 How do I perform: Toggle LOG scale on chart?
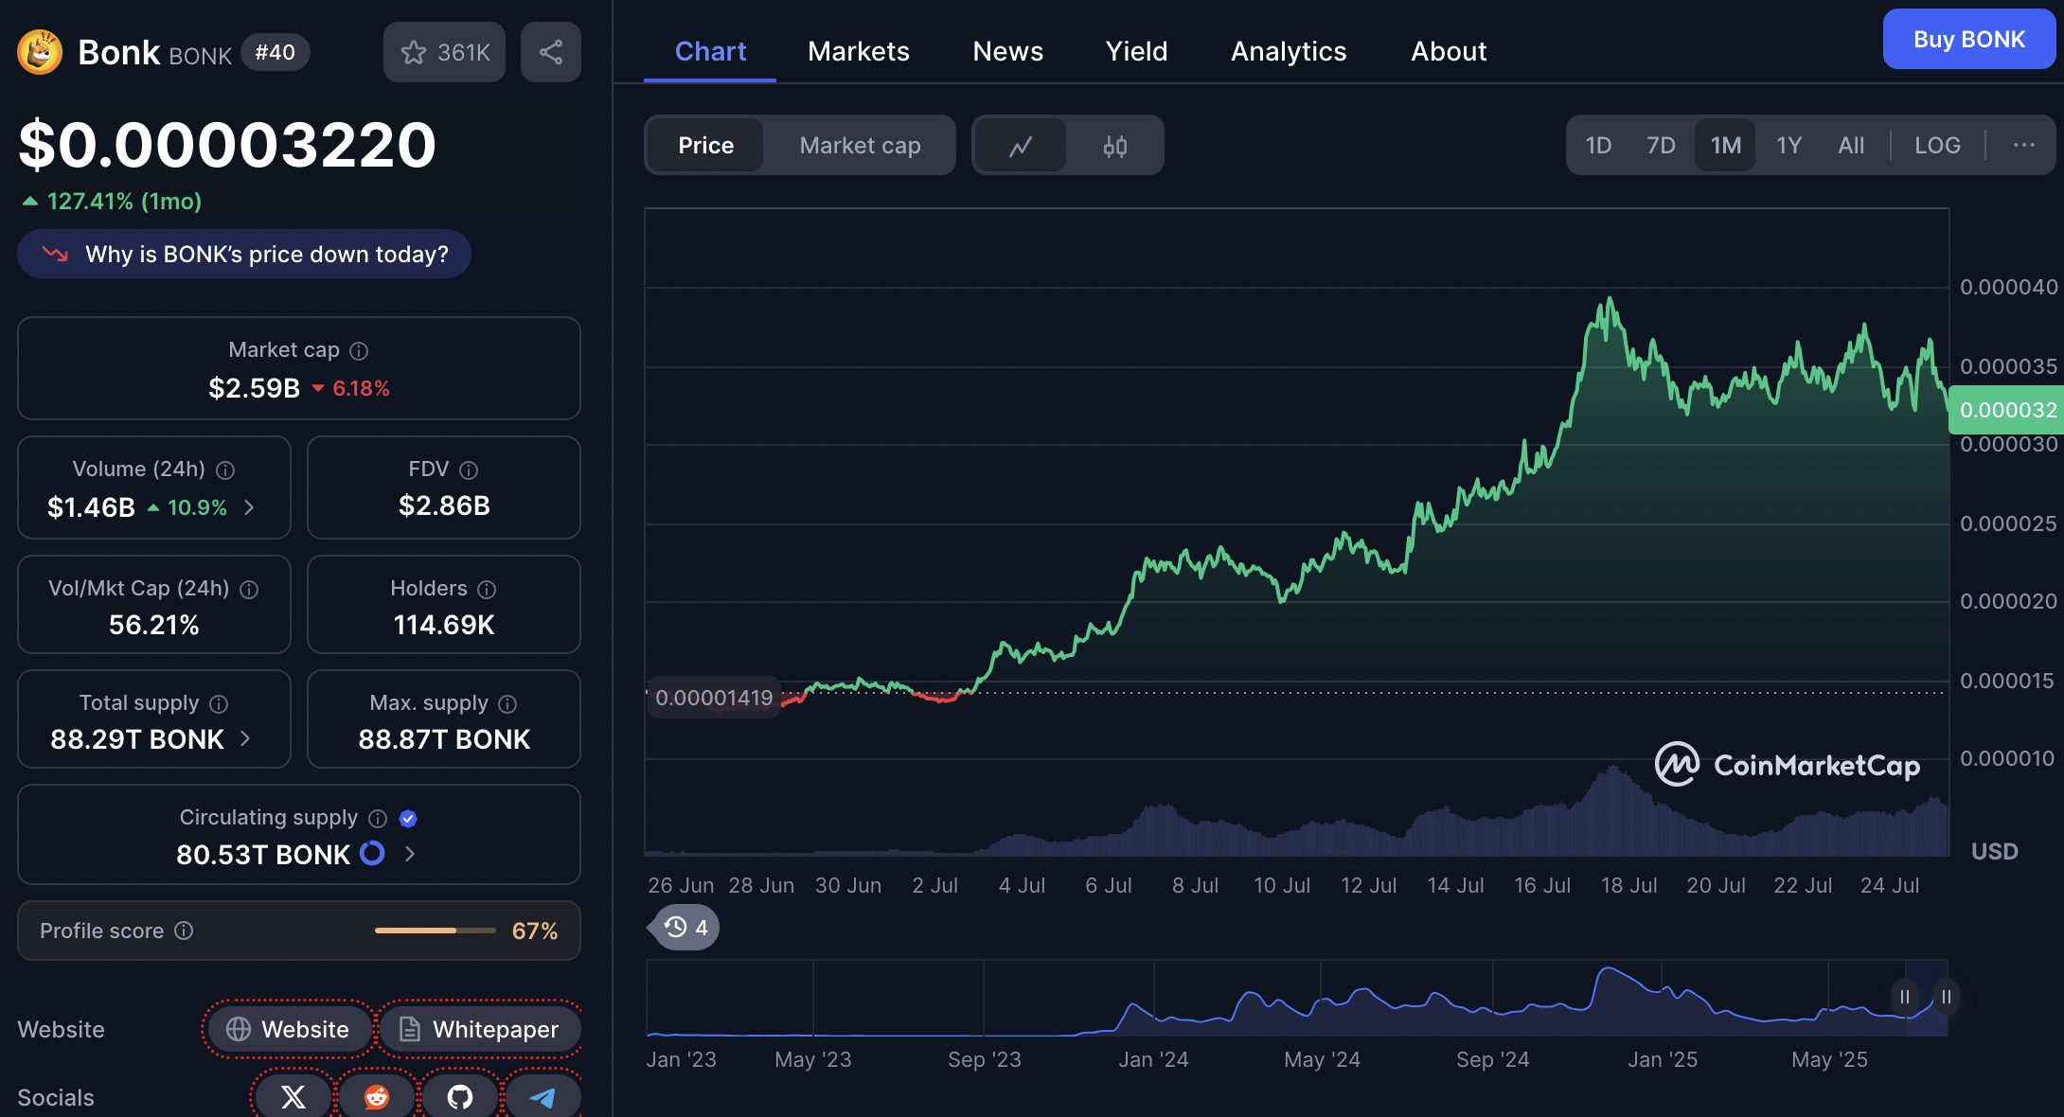point(1937,146)
